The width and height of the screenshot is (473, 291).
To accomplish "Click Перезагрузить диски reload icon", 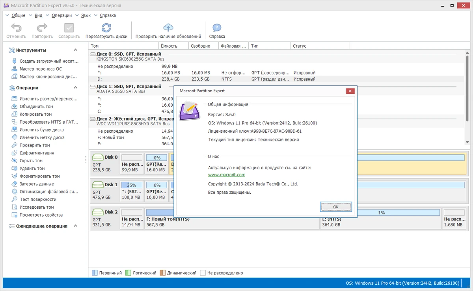I will point(106,28).
